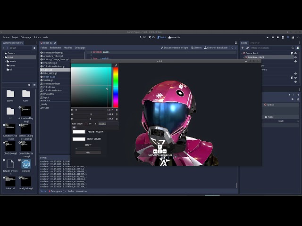The image size is (302, 226).
Task: Play the project with the play icon
Action: (x=268, y=38)
